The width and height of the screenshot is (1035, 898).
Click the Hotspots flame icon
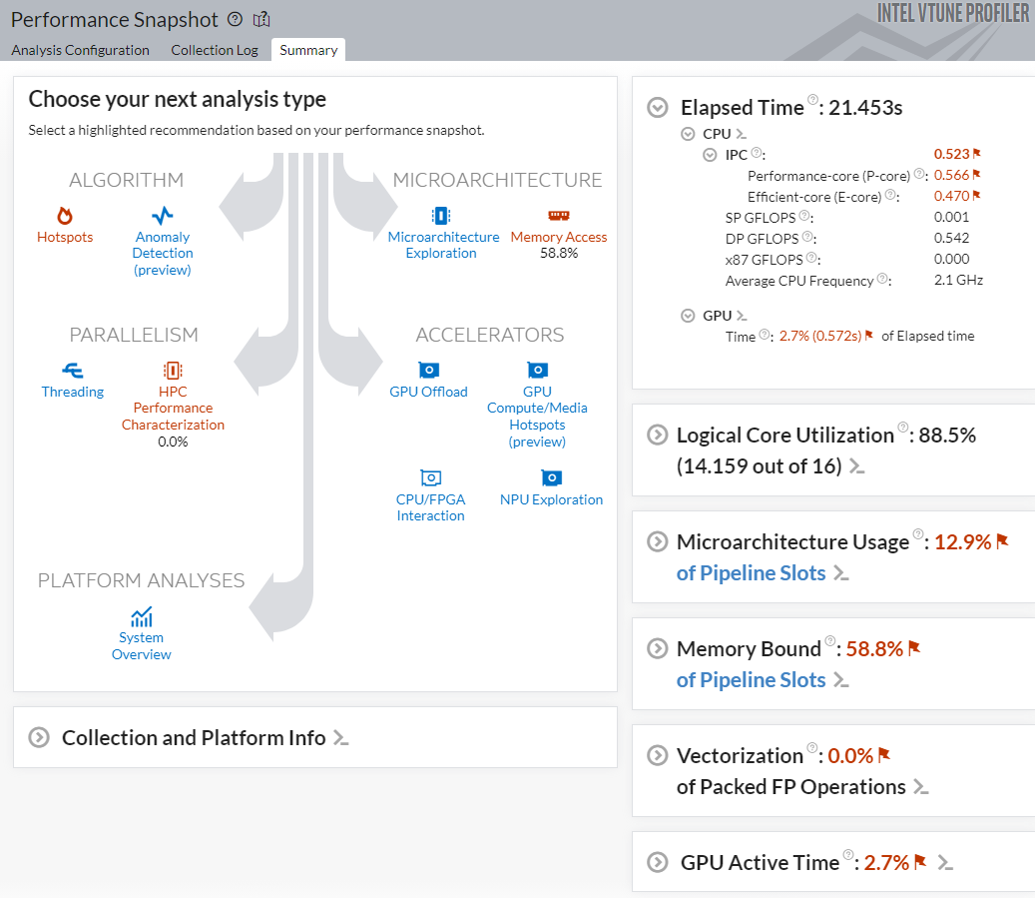pos(65,216)
